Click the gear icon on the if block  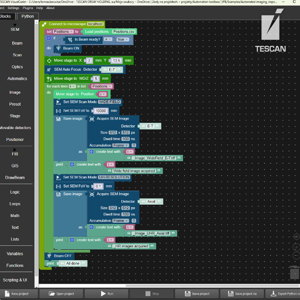point(49,39)
